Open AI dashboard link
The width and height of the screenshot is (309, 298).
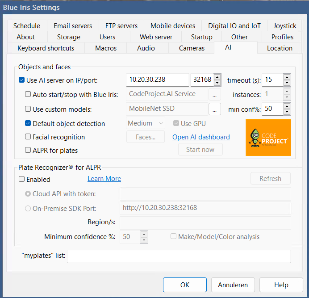pos(201,137)
